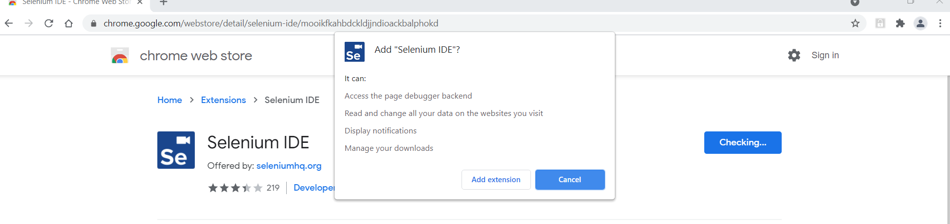Image resolution: width=950 pixels, height=224 pixels.
Task: Open the Extensions puzzle icon
Action: (900, 23)
